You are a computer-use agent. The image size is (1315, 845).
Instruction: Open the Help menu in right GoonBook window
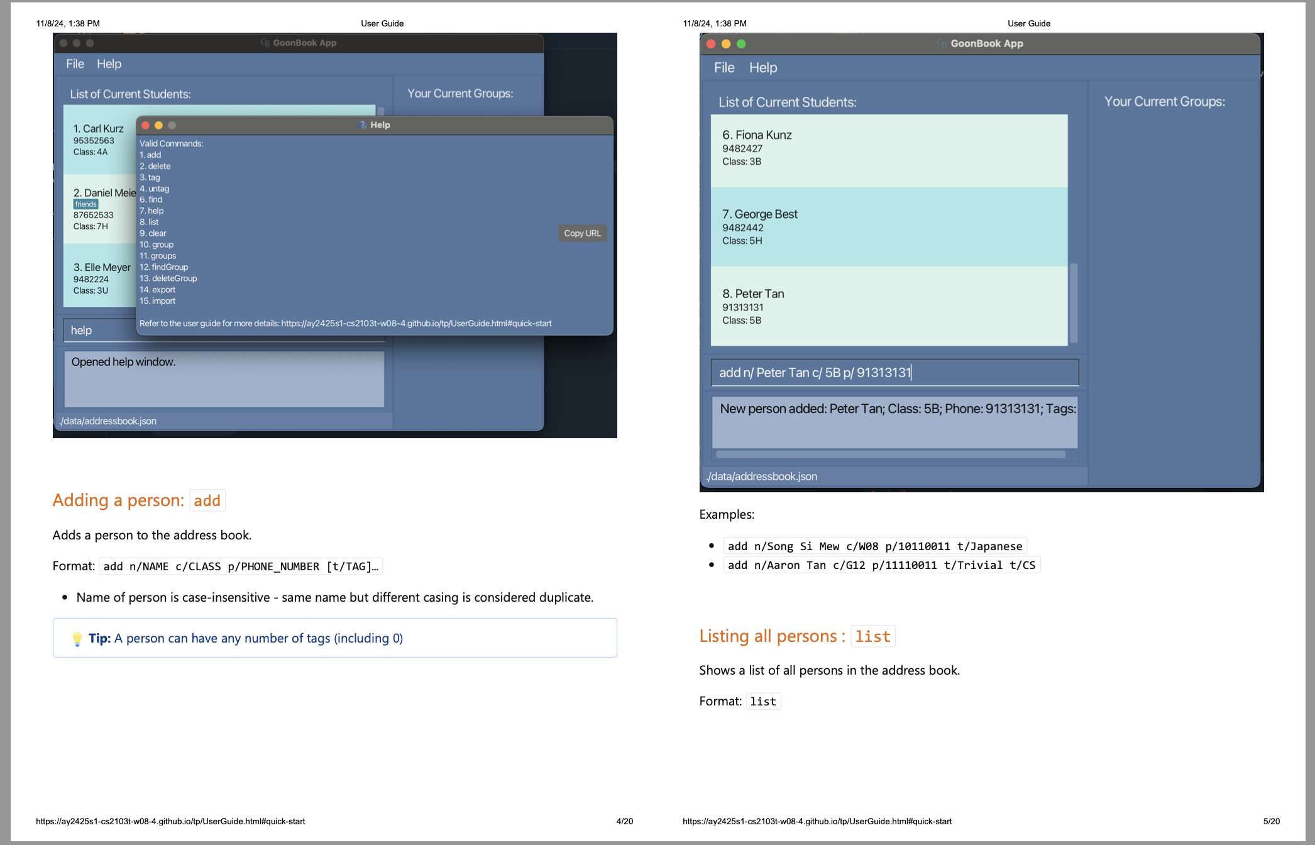coord(762,67)
